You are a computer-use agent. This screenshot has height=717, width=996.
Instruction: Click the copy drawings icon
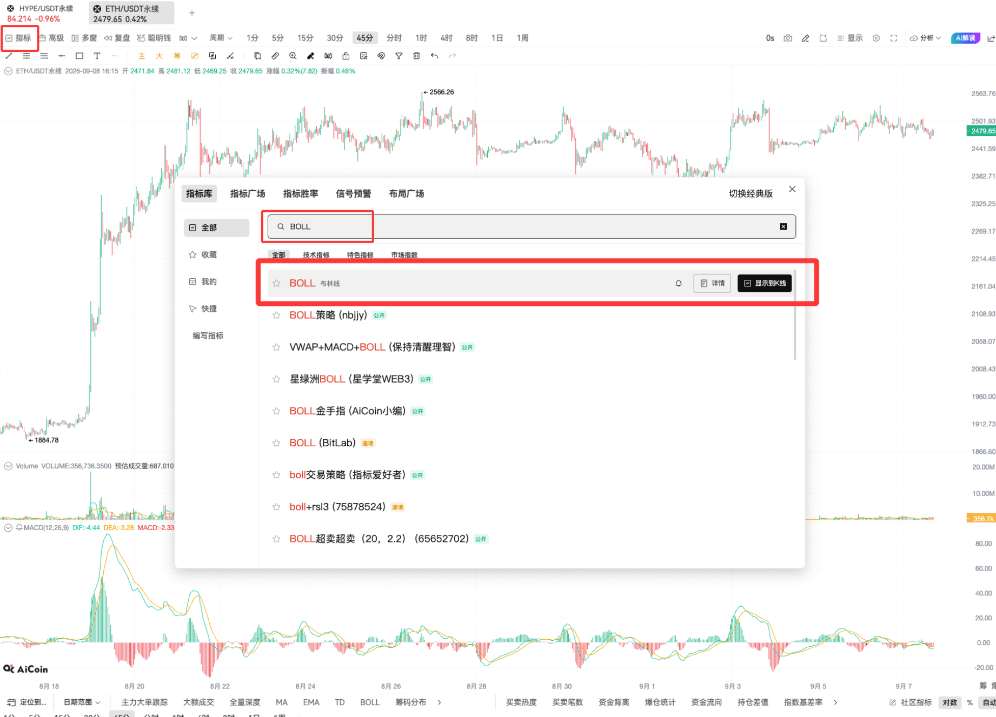pos(257,56)
